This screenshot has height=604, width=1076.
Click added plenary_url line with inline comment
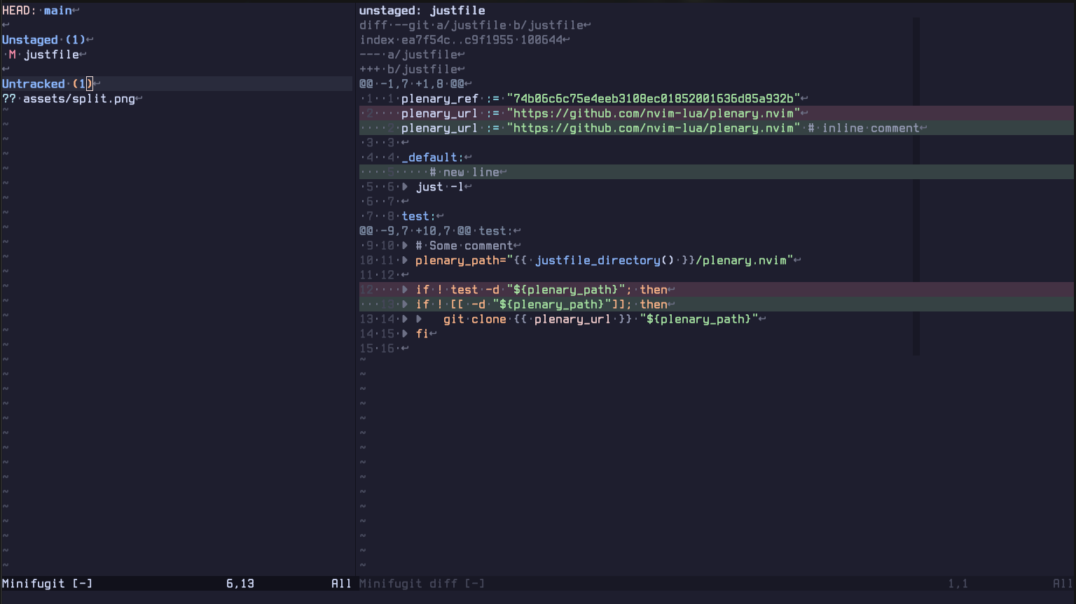pyautogui.click(x=716, y=128)
